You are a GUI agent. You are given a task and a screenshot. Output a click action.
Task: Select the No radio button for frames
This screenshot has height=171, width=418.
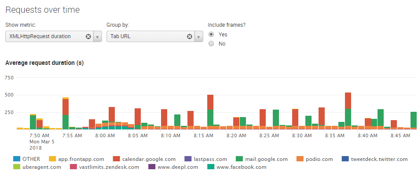click(x=211, y=44)
